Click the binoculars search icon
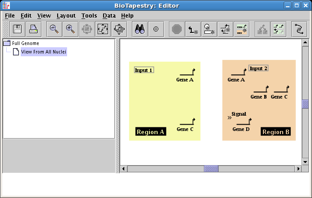Screen dimensions: 312x198 pos(140,29)
